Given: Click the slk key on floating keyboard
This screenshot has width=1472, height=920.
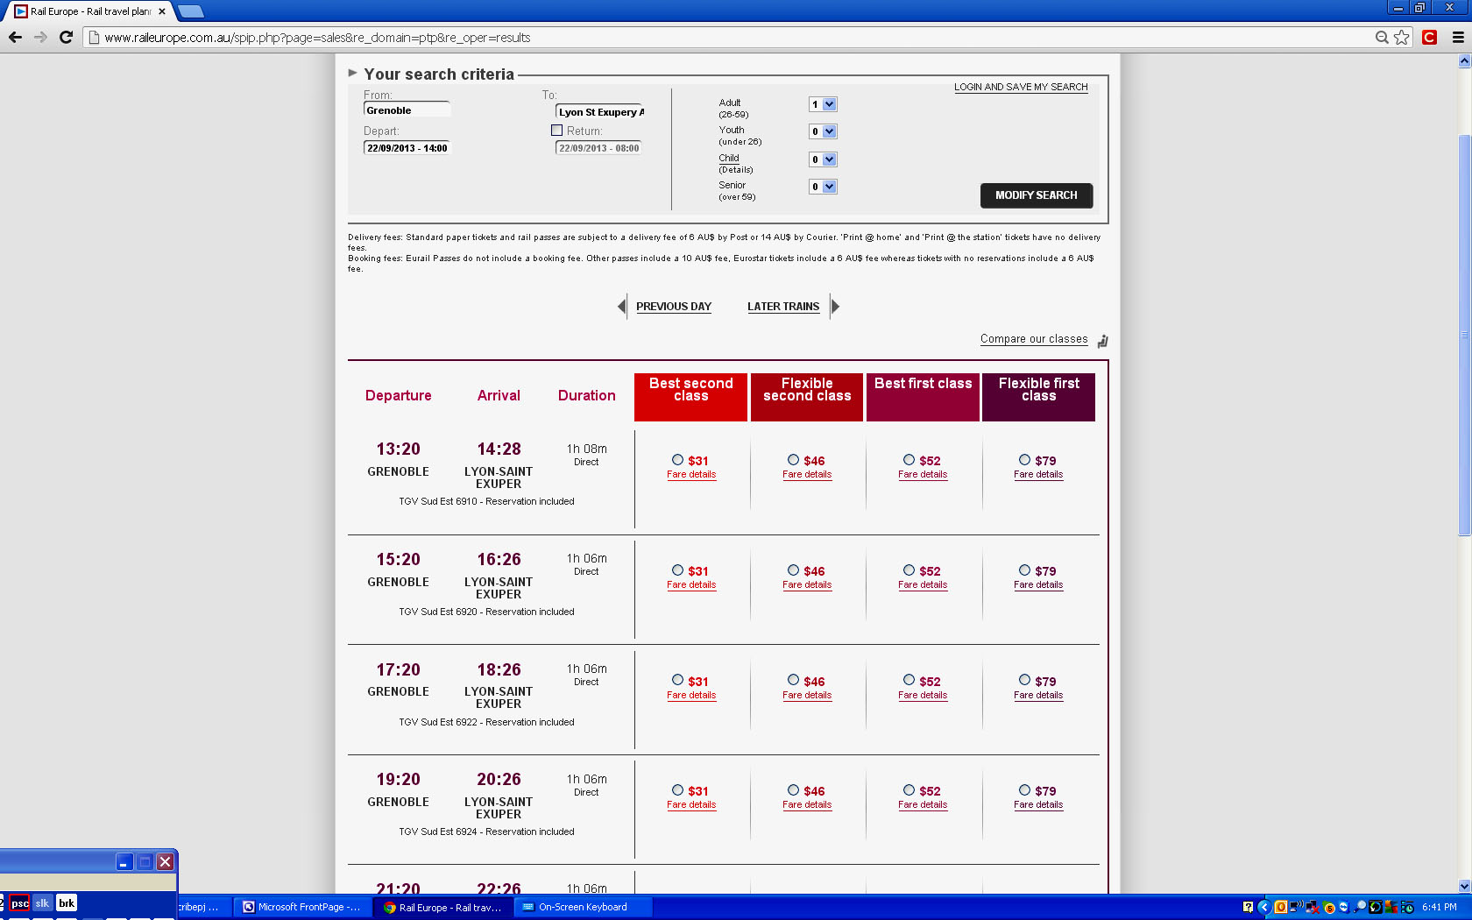Looking at the screenshot, I should click(42, 903).
